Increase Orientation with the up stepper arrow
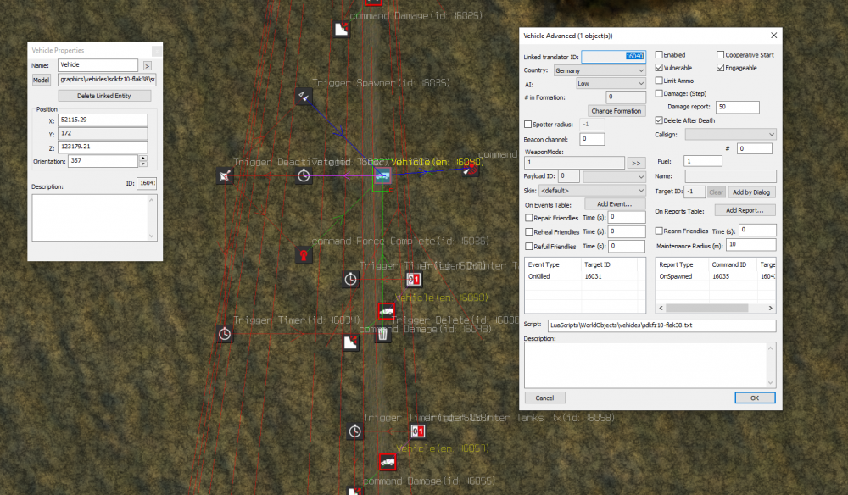848x495 pixels. pyautogui.click(x=142, y=159)
